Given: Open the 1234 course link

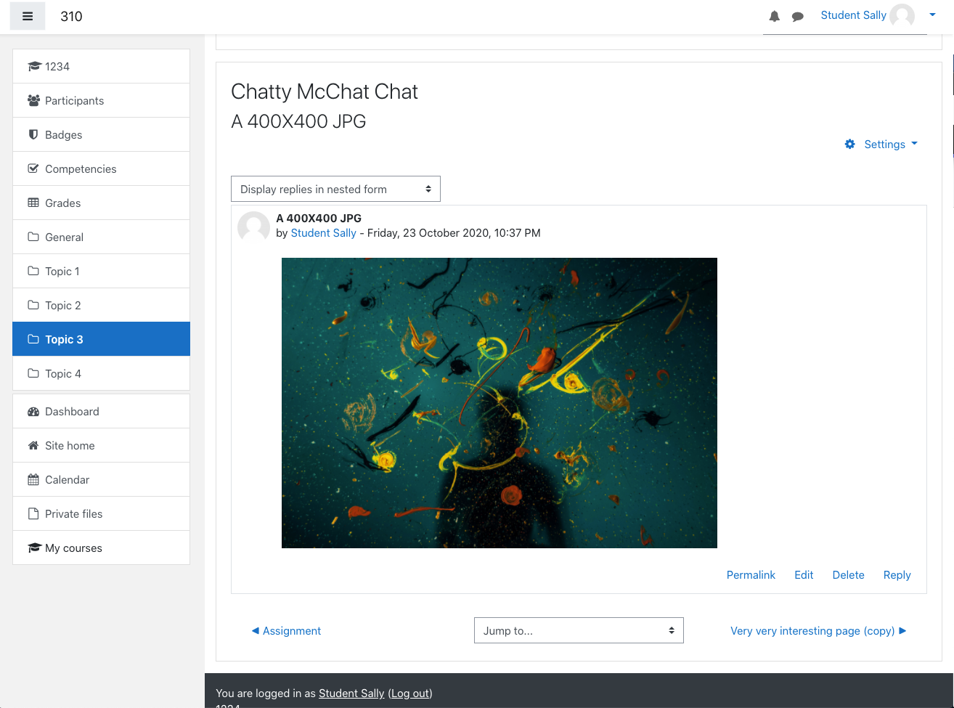Looking at the screenshot, I should point(102,66).
